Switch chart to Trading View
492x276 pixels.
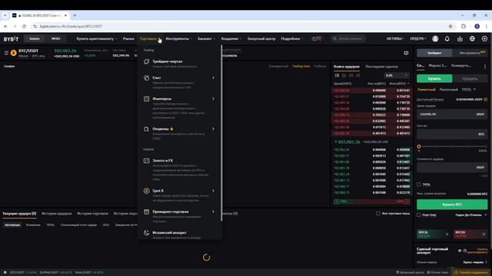[301, 67]
